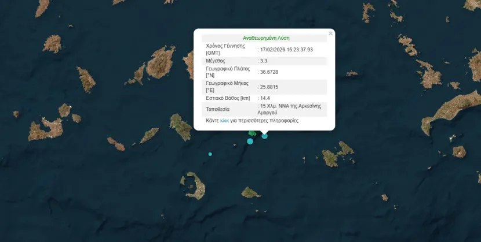Open the 'κλικ' more information link

[224, 120]
